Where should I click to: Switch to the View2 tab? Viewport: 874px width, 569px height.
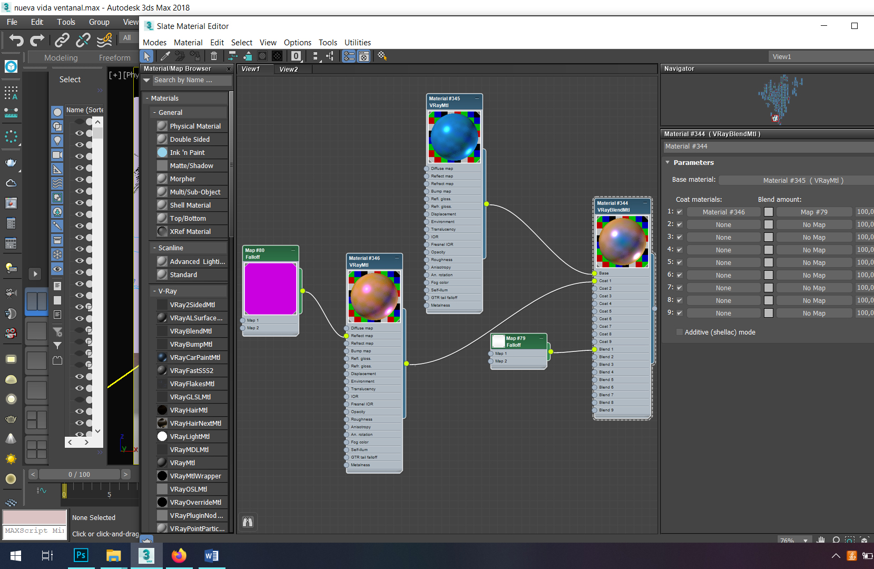289,69
